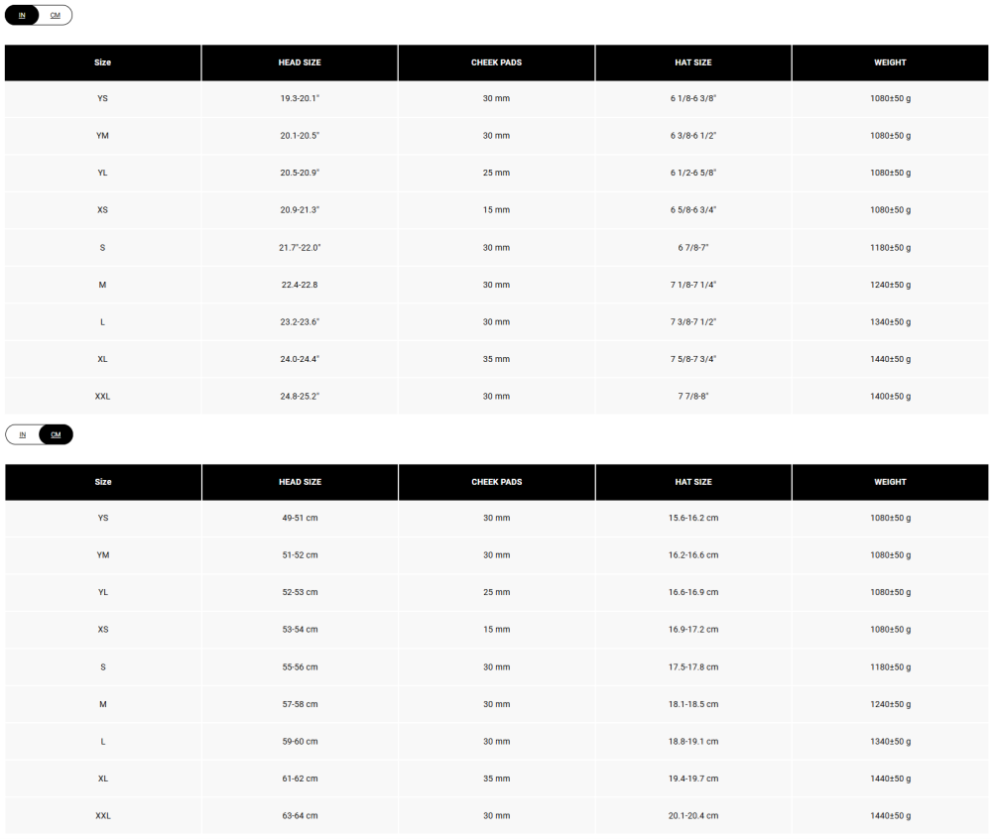
Task: Click the 1400±50 g weight cell
Action: pos(890,396)
